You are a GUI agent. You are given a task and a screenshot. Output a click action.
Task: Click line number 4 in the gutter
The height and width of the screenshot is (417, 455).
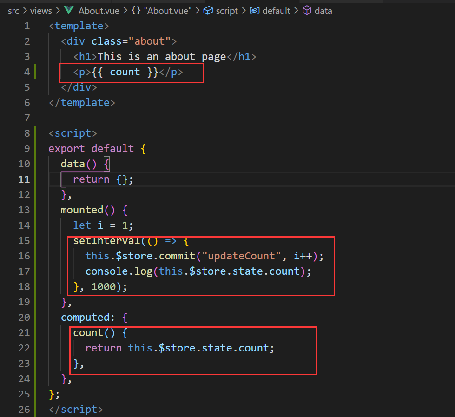click(27, 72)
